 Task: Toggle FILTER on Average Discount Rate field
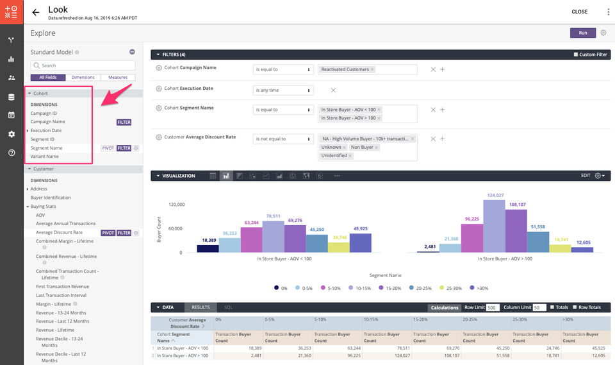pos(124,233)
